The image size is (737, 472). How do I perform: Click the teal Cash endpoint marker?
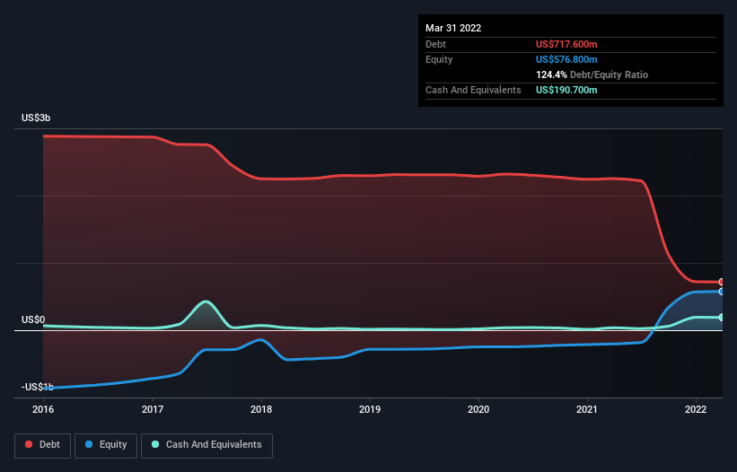pyautogui.click(x=722, y=318)
